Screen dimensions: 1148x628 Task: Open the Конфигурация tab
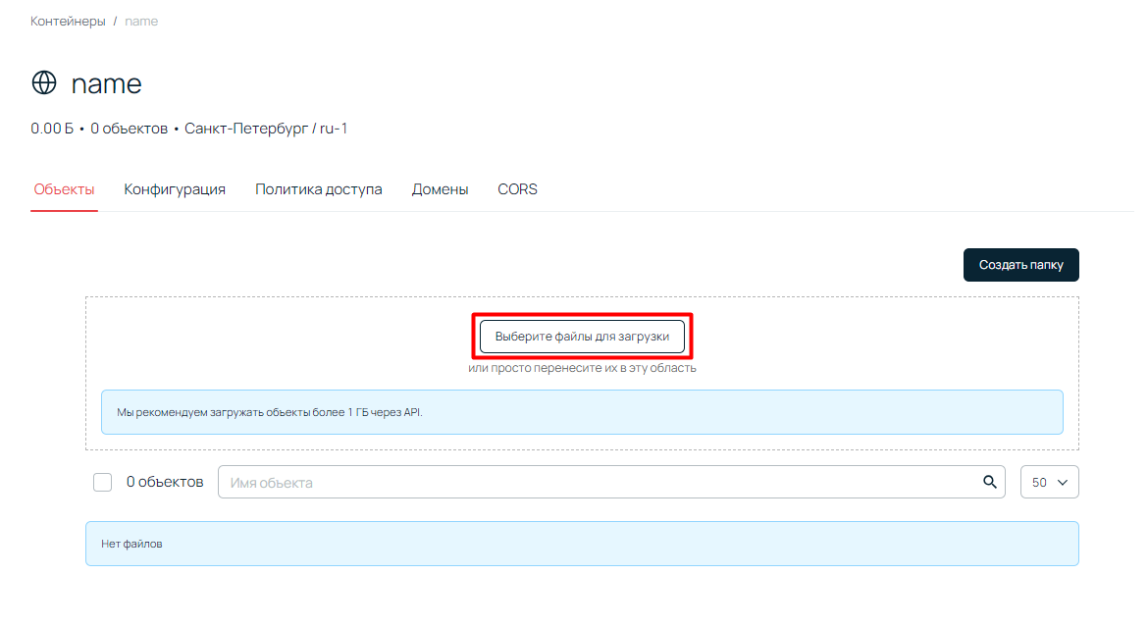tap(175, 189)
